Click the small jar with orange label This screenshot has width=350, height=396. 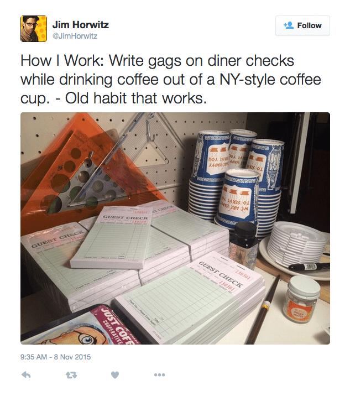click(x=302, y=300)
